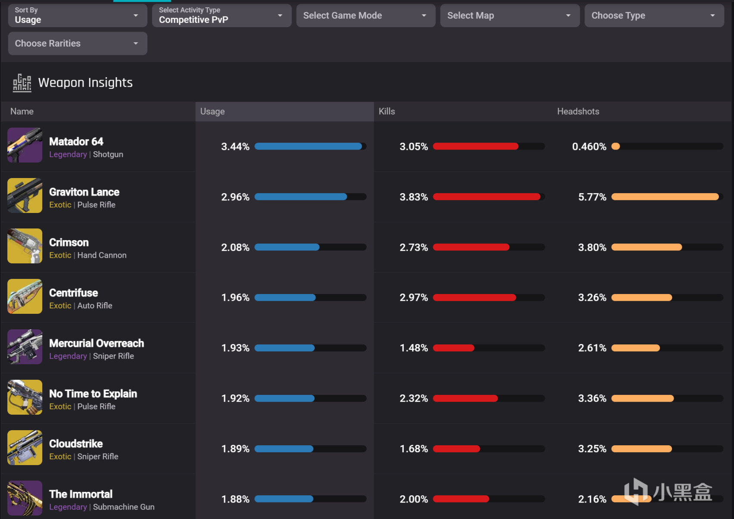The height and width of the screenshot is (519, 734).
Task: Open the Choose Type dropdown
Action: [x=654, y=16]
